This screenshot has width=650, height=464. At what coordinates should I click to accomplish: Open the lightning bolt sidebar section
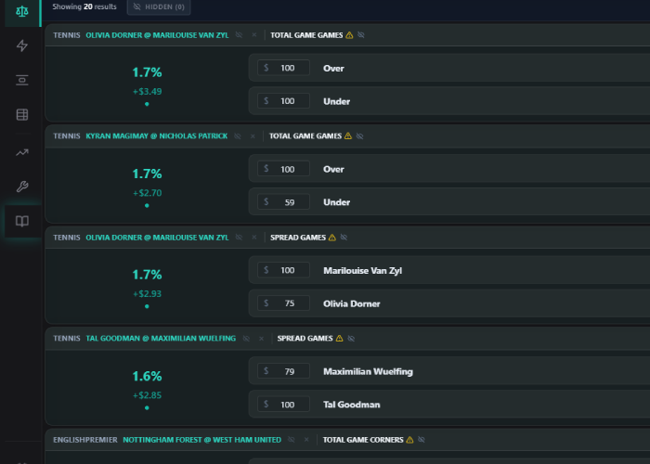pos(22,45)
